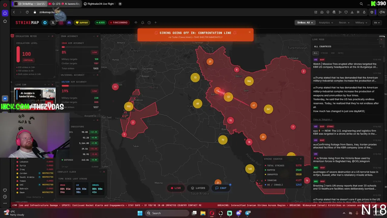
Task: Mute StrikeMap sound via speaker icon
Action: (136, 22)
